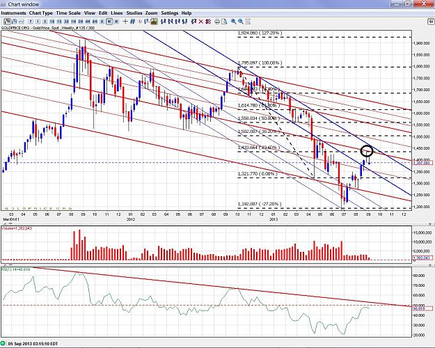The height and width of the screenshot is (348, 435).
Task: Click the 1,924.860 (127.20%) Fibonacci label
Action: 260,33
